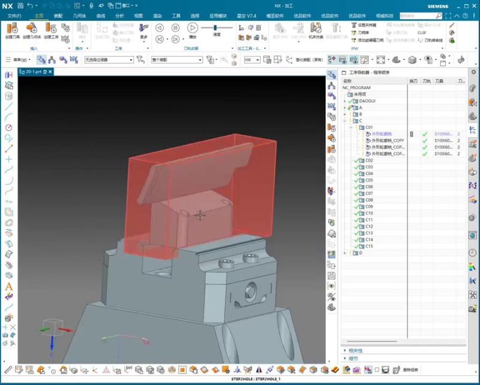The image size is (480, 385).
Task: Toggle the checkbox in the bottom toolbar
Action: click(x=377, y=369)
